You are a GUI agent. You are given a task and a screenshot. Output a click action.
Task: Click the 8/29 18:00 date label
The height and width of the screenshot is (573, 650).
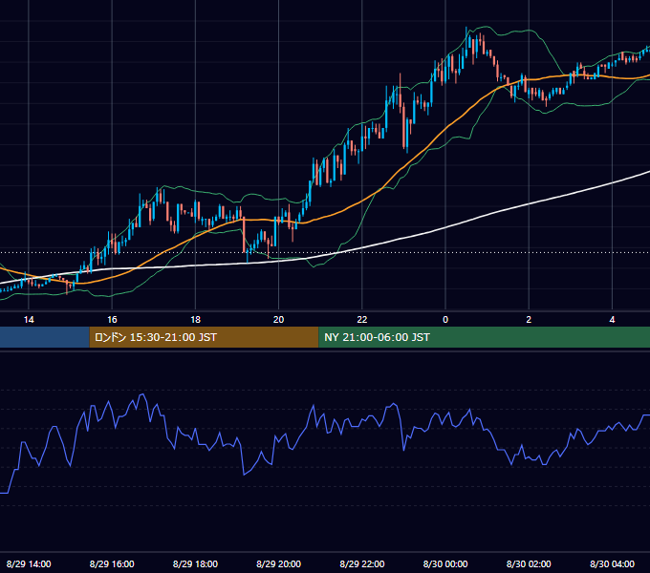(195, 563)
